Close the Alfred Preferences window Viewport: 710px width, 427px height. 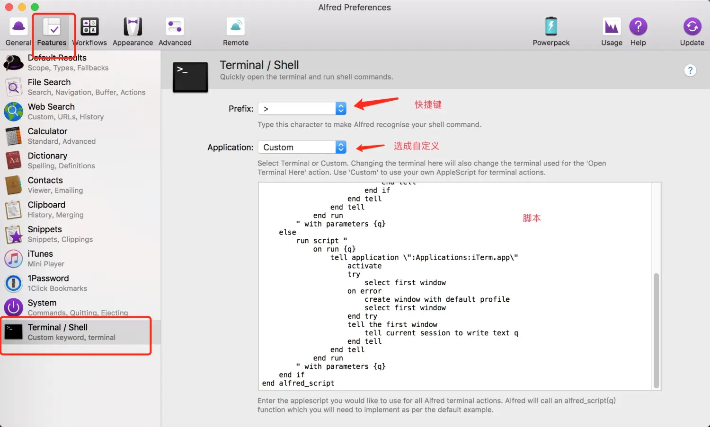pos(9,7)
